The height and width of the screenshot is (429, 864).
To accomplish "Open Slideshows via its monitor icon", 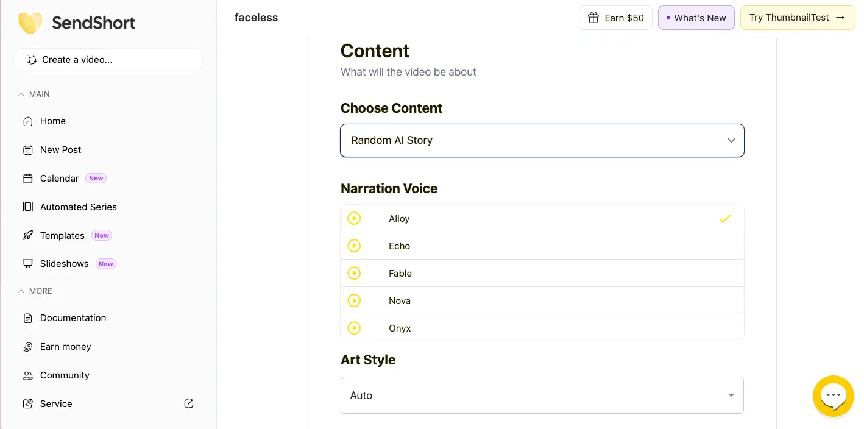I will (27, 263).
